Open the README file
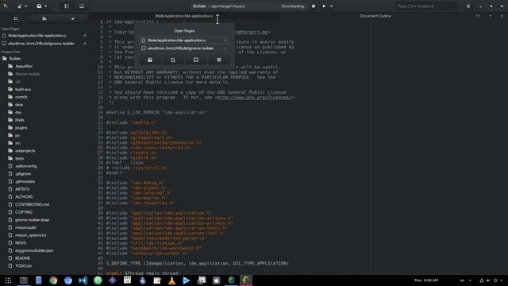This screenshot has width=508, height=286. [22, 258]
